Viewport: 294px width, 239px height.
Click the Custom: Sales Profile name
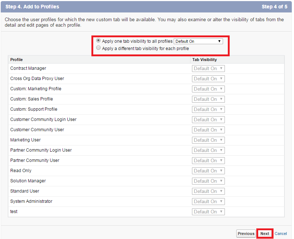click(31, 99)
